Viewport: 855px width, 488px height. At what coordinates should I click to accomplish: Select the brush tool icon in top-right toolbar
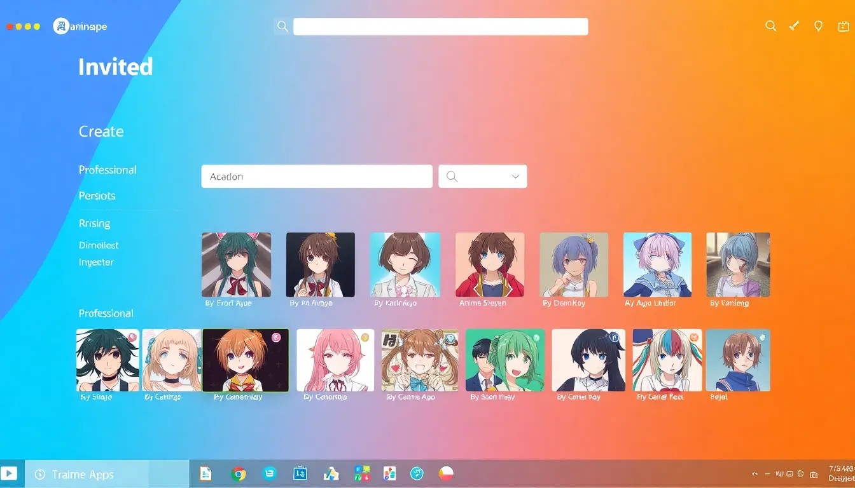[x=794, y=26]
